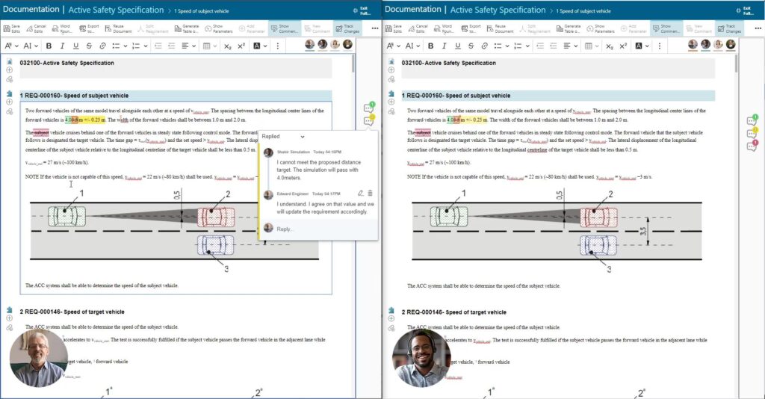Click Reuse Document in left window
Screen dimensions: 765x399
[x=118, y=29]
